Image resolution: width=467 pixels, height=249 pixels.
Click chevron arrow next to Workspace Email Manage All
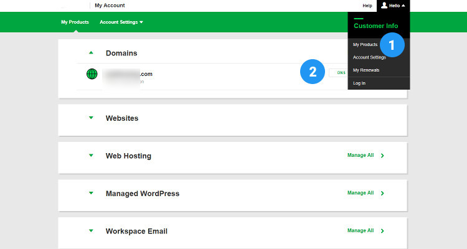382,231
